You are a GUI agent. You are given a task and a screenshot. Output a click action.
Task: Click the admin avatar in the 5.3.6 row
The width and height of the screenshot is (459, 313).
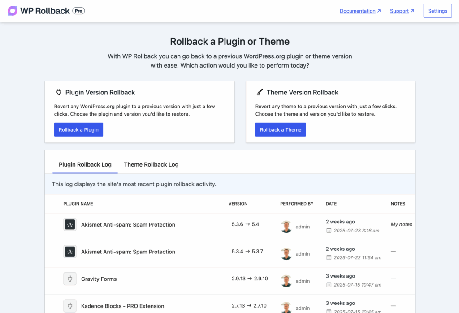click(x=286, y=227)
